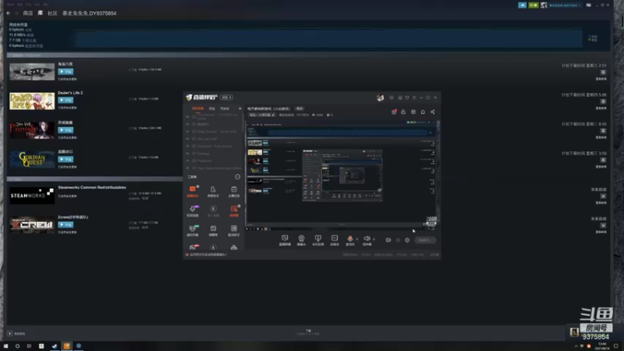This screenshot has height=351, width=624.
Task: Go back with Steam's left arrow
Action: 9,13
